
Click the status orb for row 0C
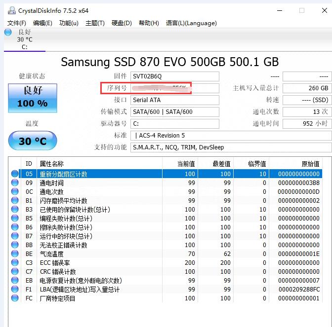[x=15, y=191]
